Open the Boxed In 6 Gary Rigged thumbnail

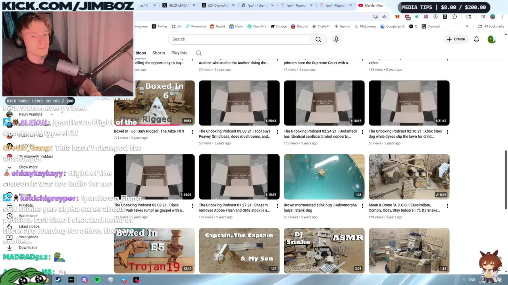[x=154, y=103]
